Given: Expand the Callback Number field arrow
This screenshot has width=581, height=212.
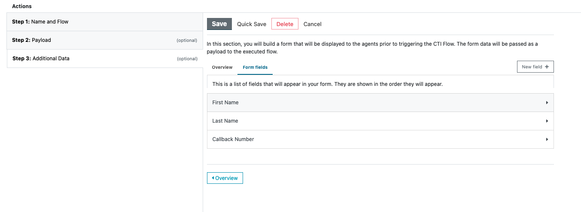Looking at the screenshot, I should [547, 139].
